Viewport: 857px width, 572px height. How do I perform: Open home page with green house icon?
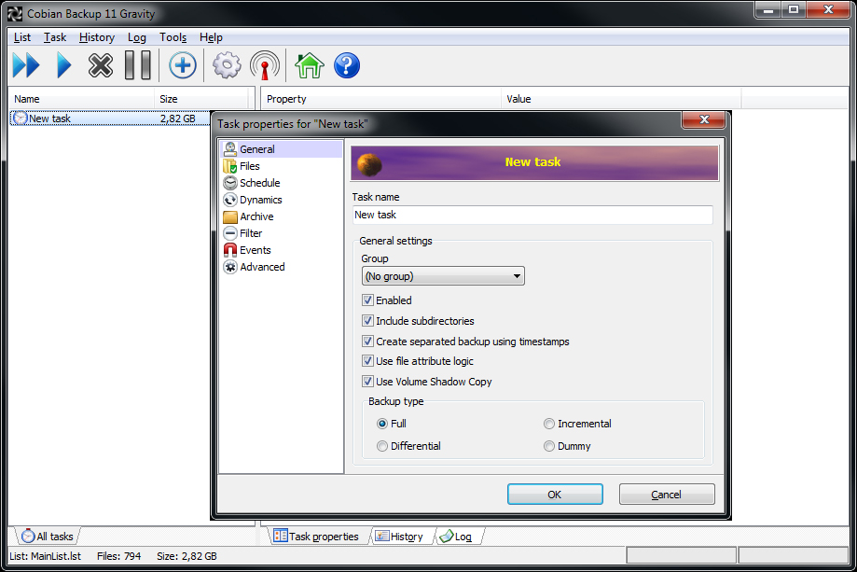pos(310,65)
